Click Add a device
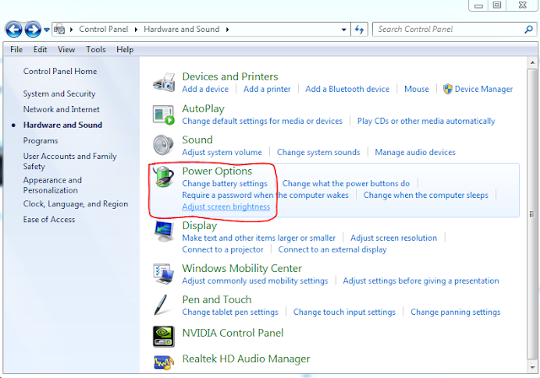 pyautogui.click(x=205, y=89)
